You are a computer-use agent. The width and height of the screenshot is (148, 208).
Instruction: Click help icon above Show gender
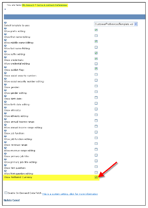pos(5,85)
